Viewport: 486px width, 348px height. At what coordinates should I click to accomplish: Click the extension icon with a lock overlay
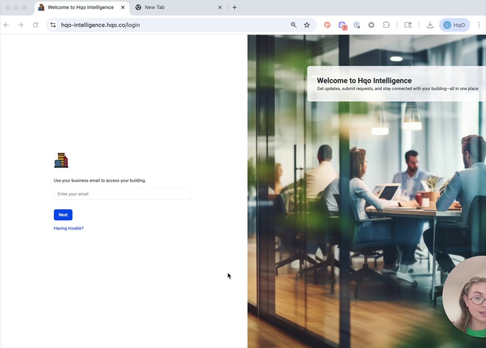(x=357, y=25)
